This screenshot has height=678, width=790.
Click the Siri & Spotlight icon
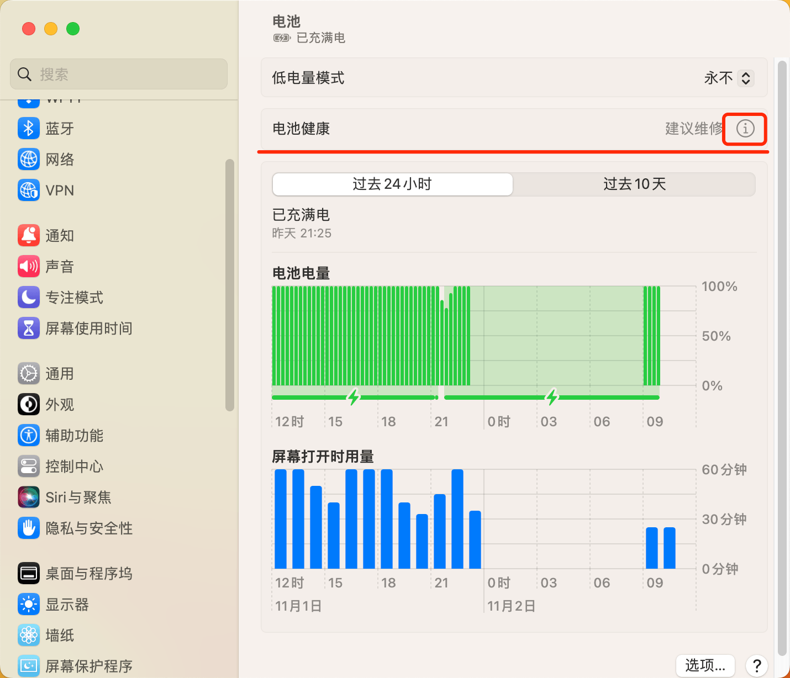pos(29,497)
